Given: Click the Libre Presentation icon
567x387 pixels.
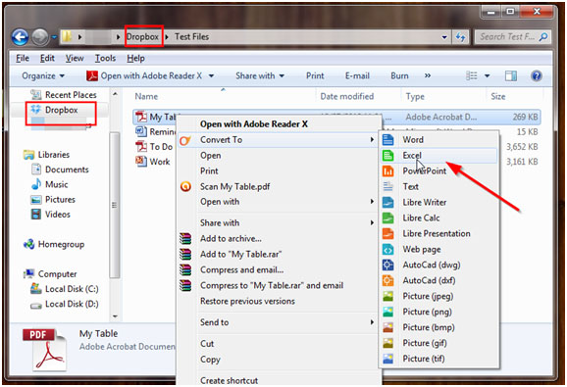Looking at the screenshot, I should pyautogui.click(x=387, y=233).
